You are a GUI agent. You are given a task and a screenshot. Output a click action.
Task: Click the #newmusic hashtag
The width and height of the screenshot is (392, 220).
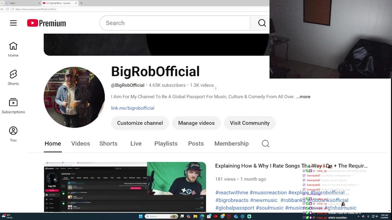point(264,200)
